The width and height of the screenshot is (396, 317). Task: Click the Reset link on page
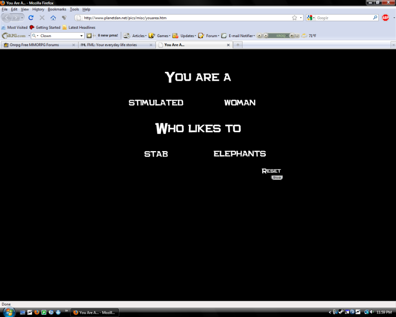271,171
